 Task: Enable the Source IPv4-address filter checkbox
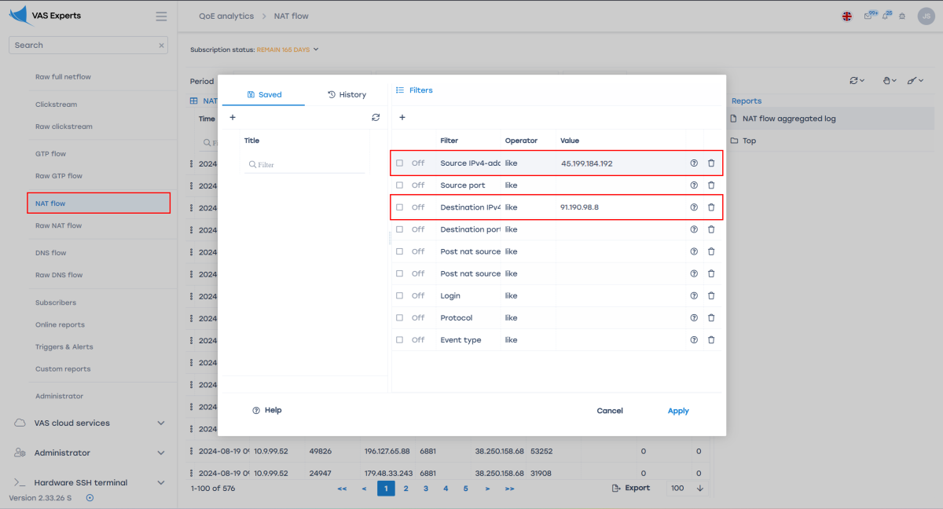[400, 163]
